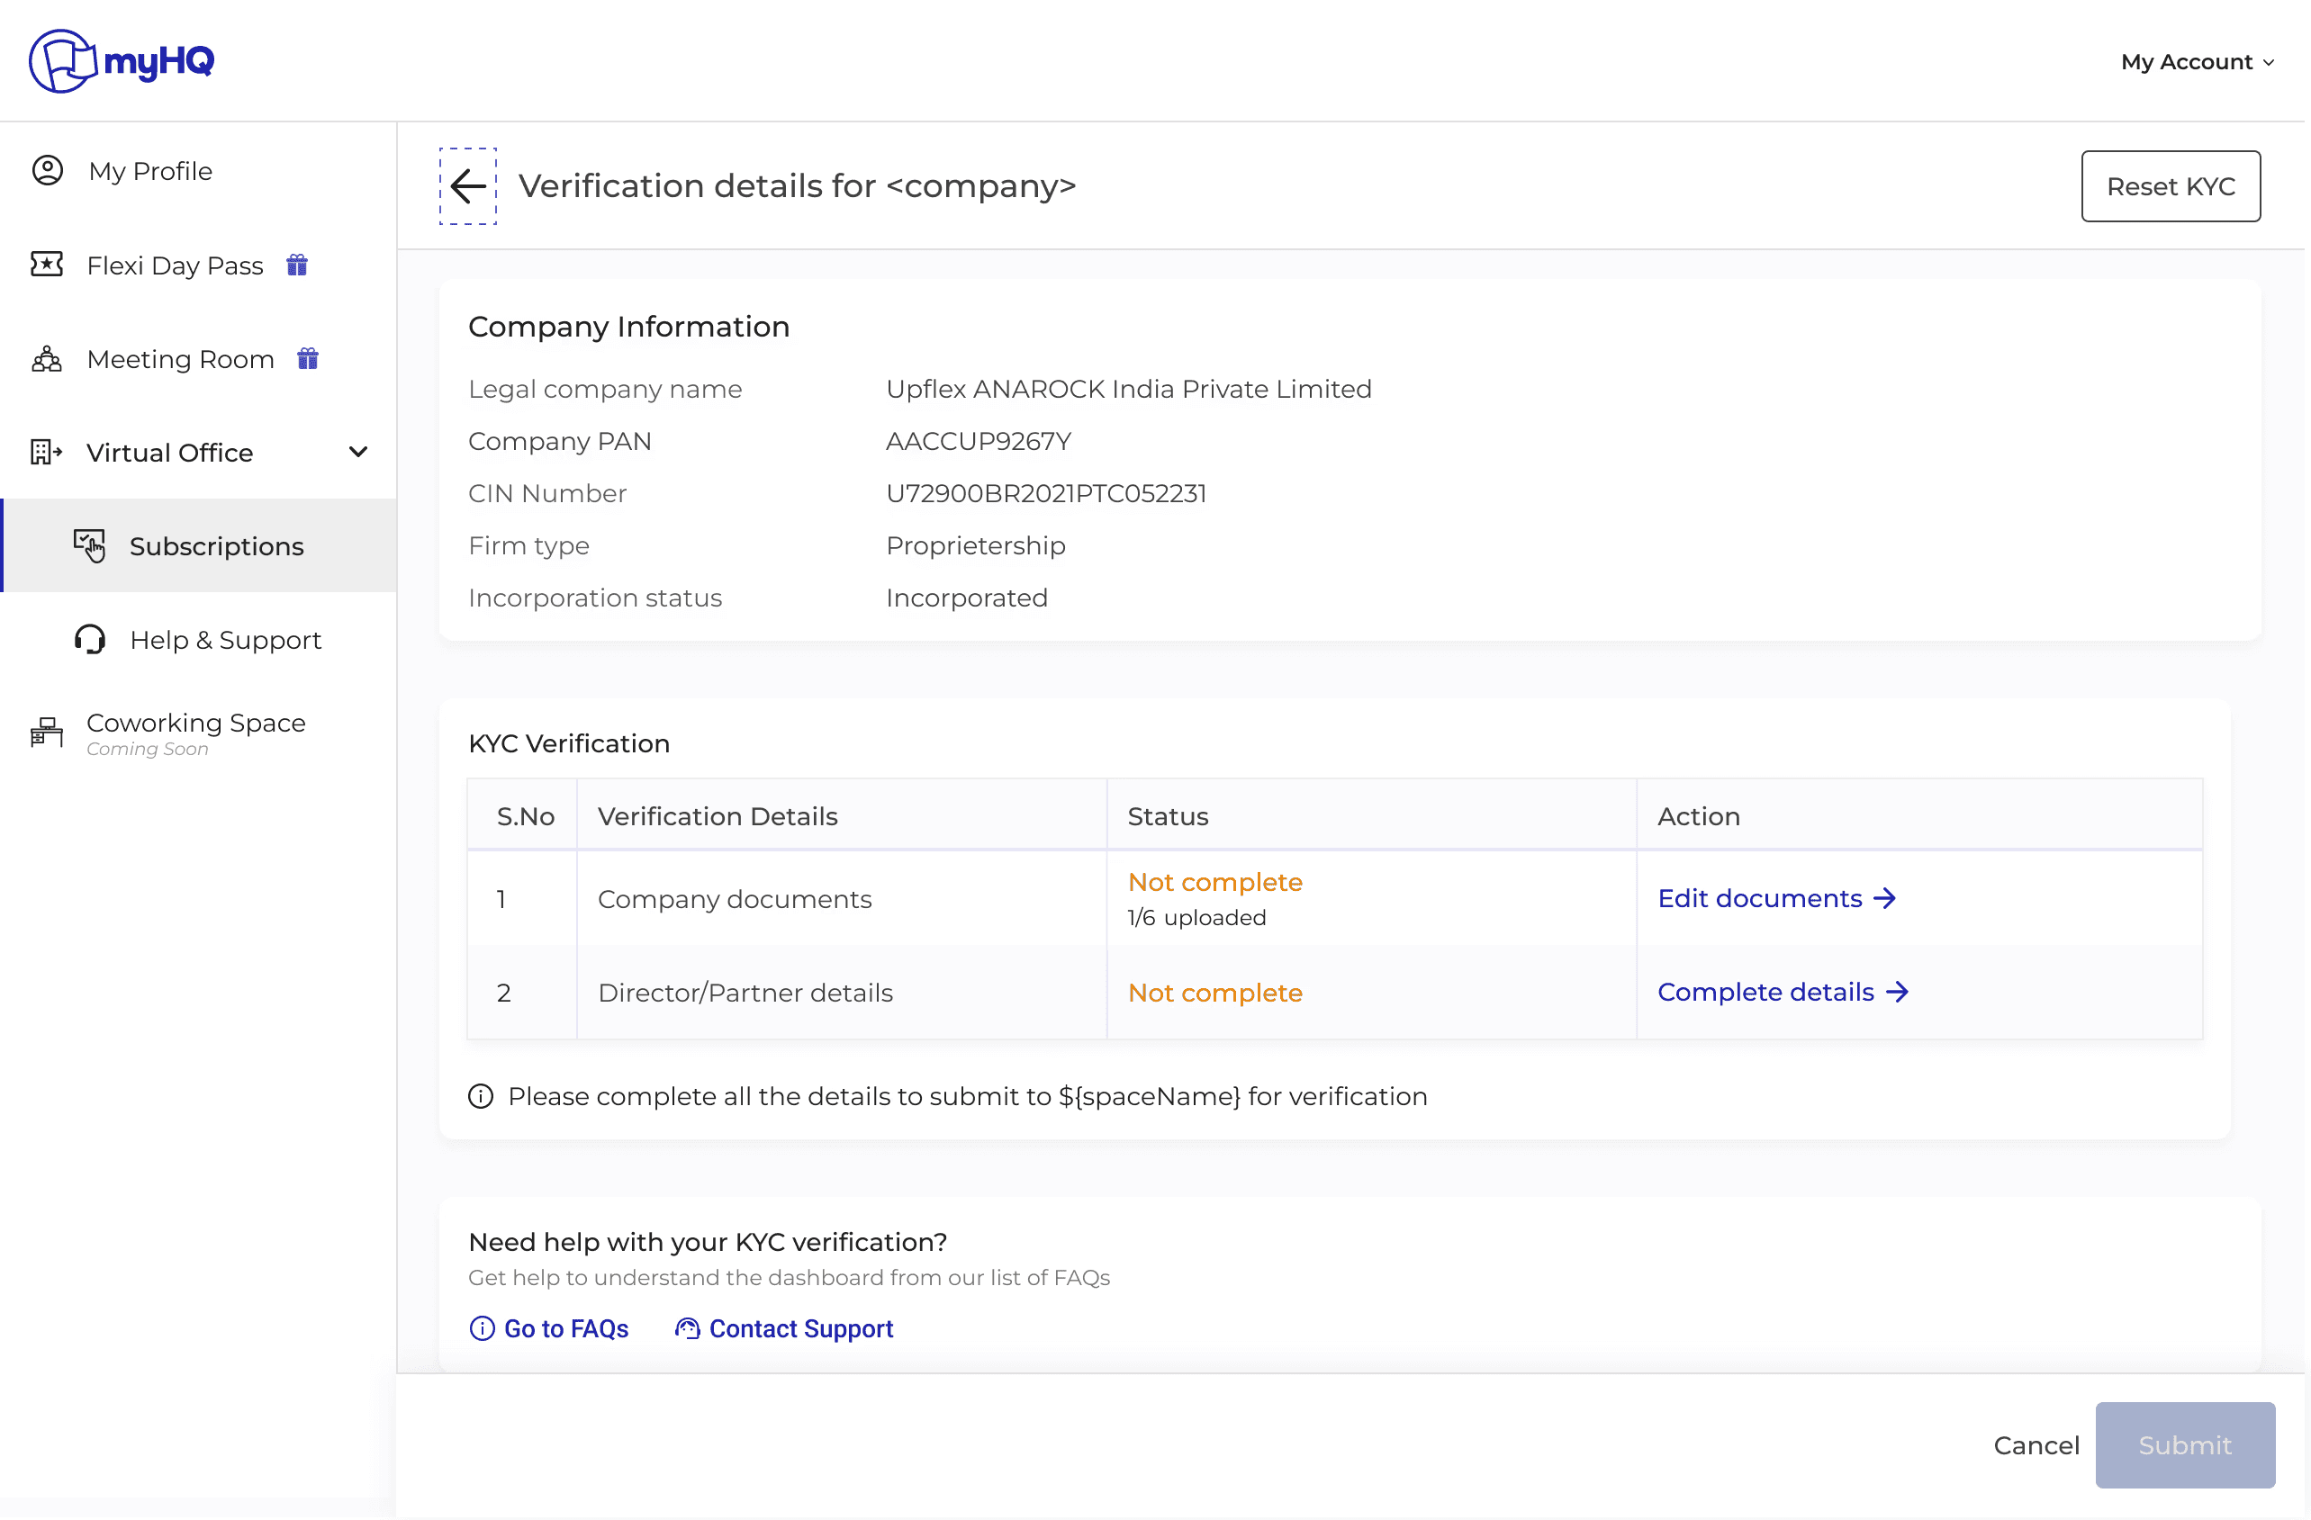Open Meeting Room from sidebar
Image resolution: width=2311 pixels, height=1520 pixels.
181,359
